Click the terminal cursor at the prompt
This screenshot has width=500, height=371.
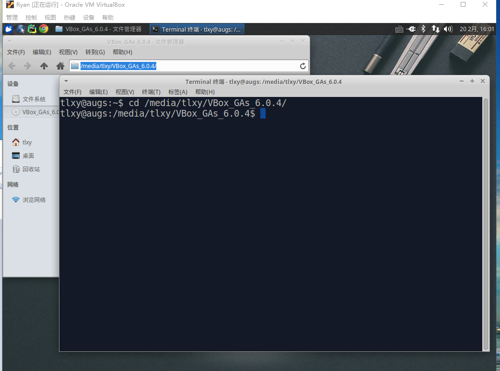tap(263, 113)
